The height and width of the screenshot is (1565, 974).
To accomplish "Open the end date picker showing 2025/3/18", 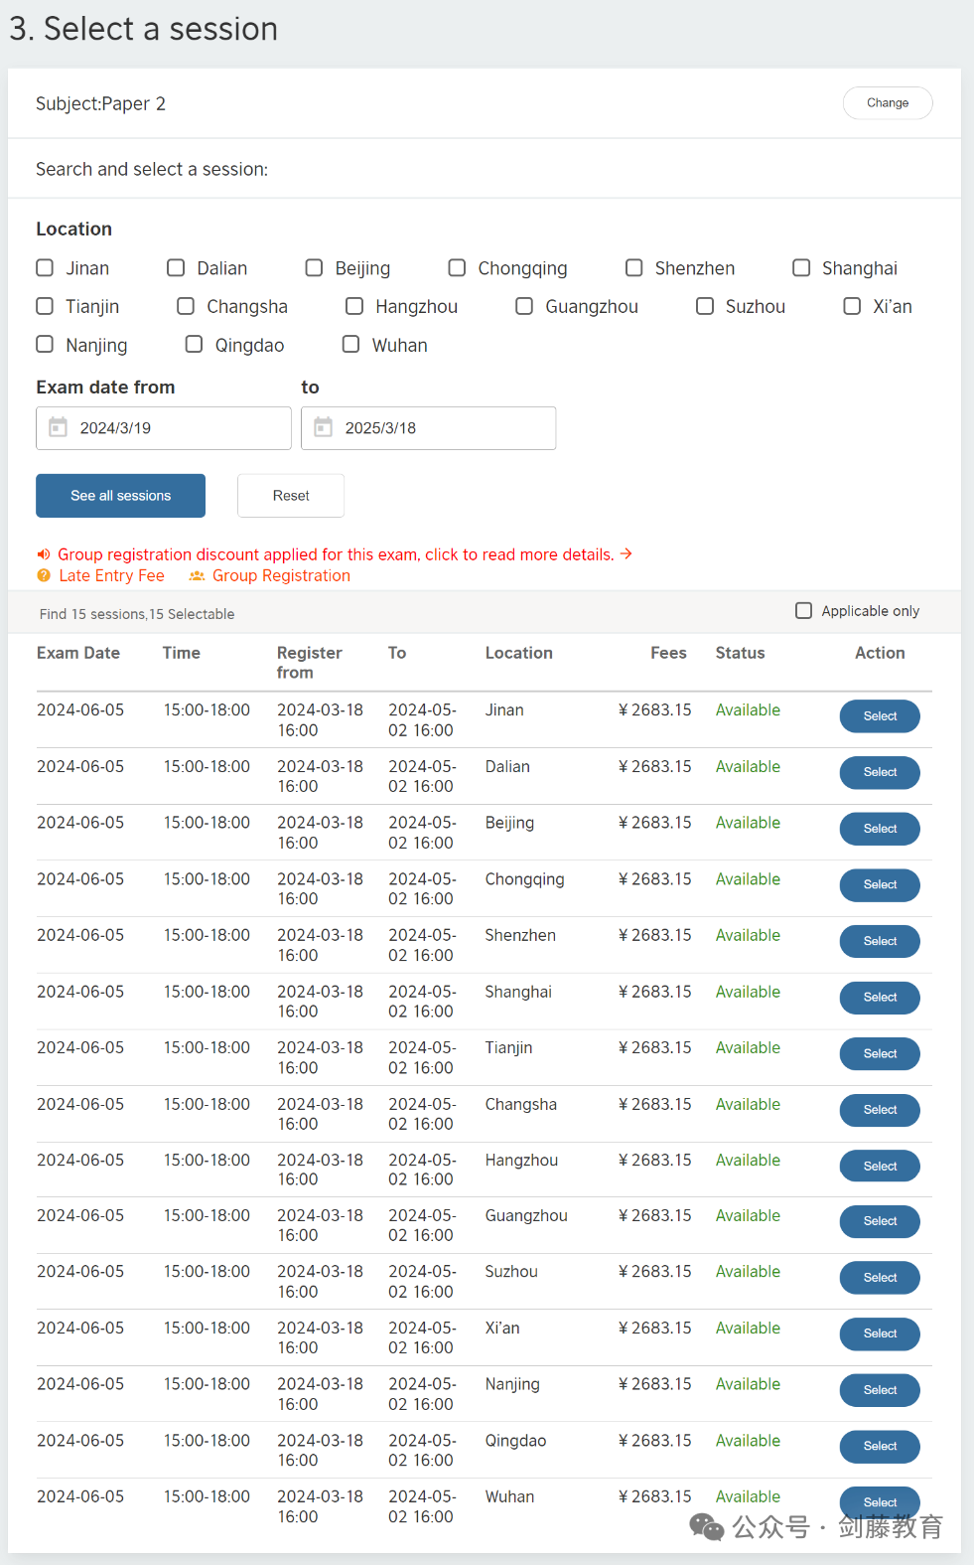I will pyautogui.click(x=428, y=428).
